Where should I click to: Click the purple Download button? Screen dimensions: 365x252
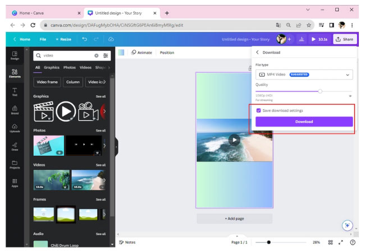[x=304, y=122]
